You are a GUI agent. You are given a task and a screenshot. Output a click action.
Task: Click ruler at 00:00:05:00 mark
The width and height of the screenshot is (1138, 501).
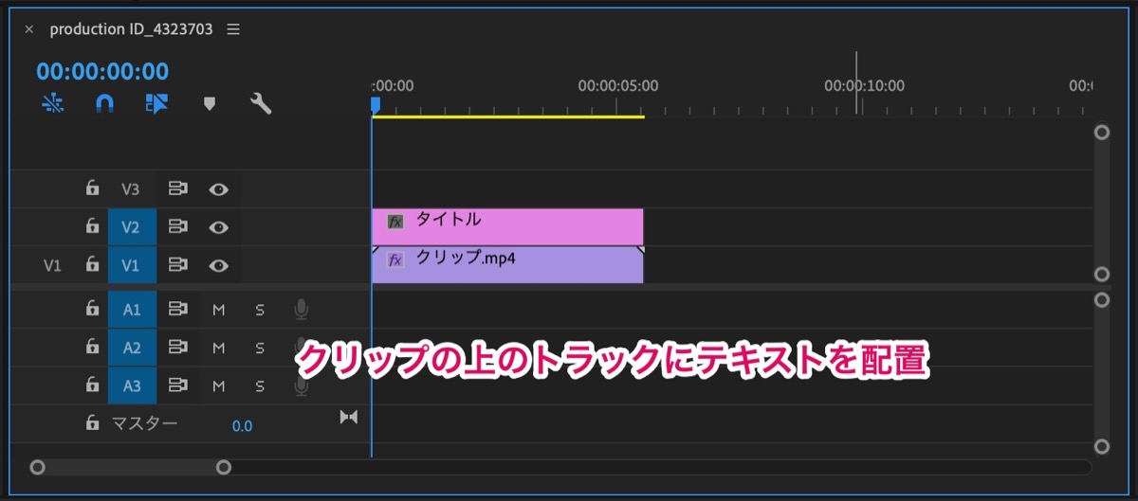pos(617,85)
